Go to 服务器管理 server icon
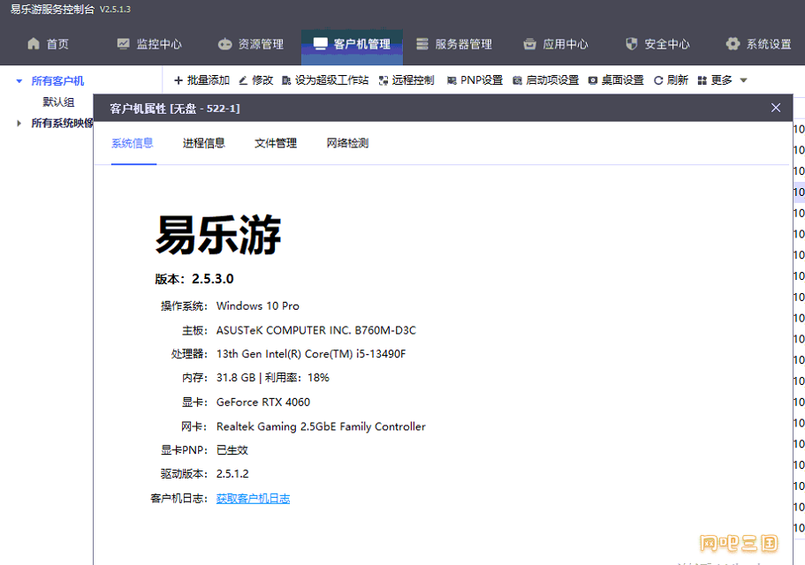The height and width of the screenshot is (565, 805). (422, 44)
